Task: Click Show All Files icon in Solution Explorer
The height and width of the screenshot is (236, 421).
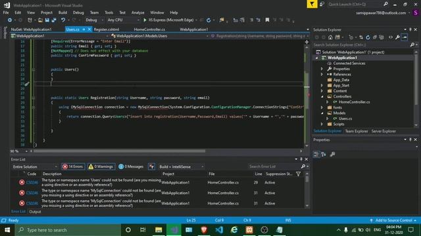Action: pyautogui.click(x=382, y=37)
